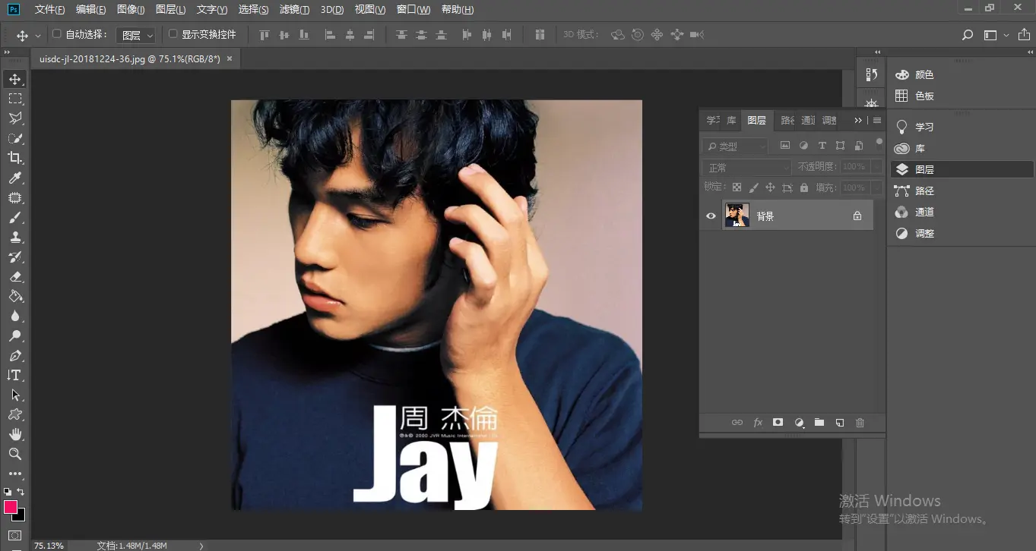Screen dimensions: 1036x551
Task: Click the 75.13% zoom level field
Action: [49, 545]
